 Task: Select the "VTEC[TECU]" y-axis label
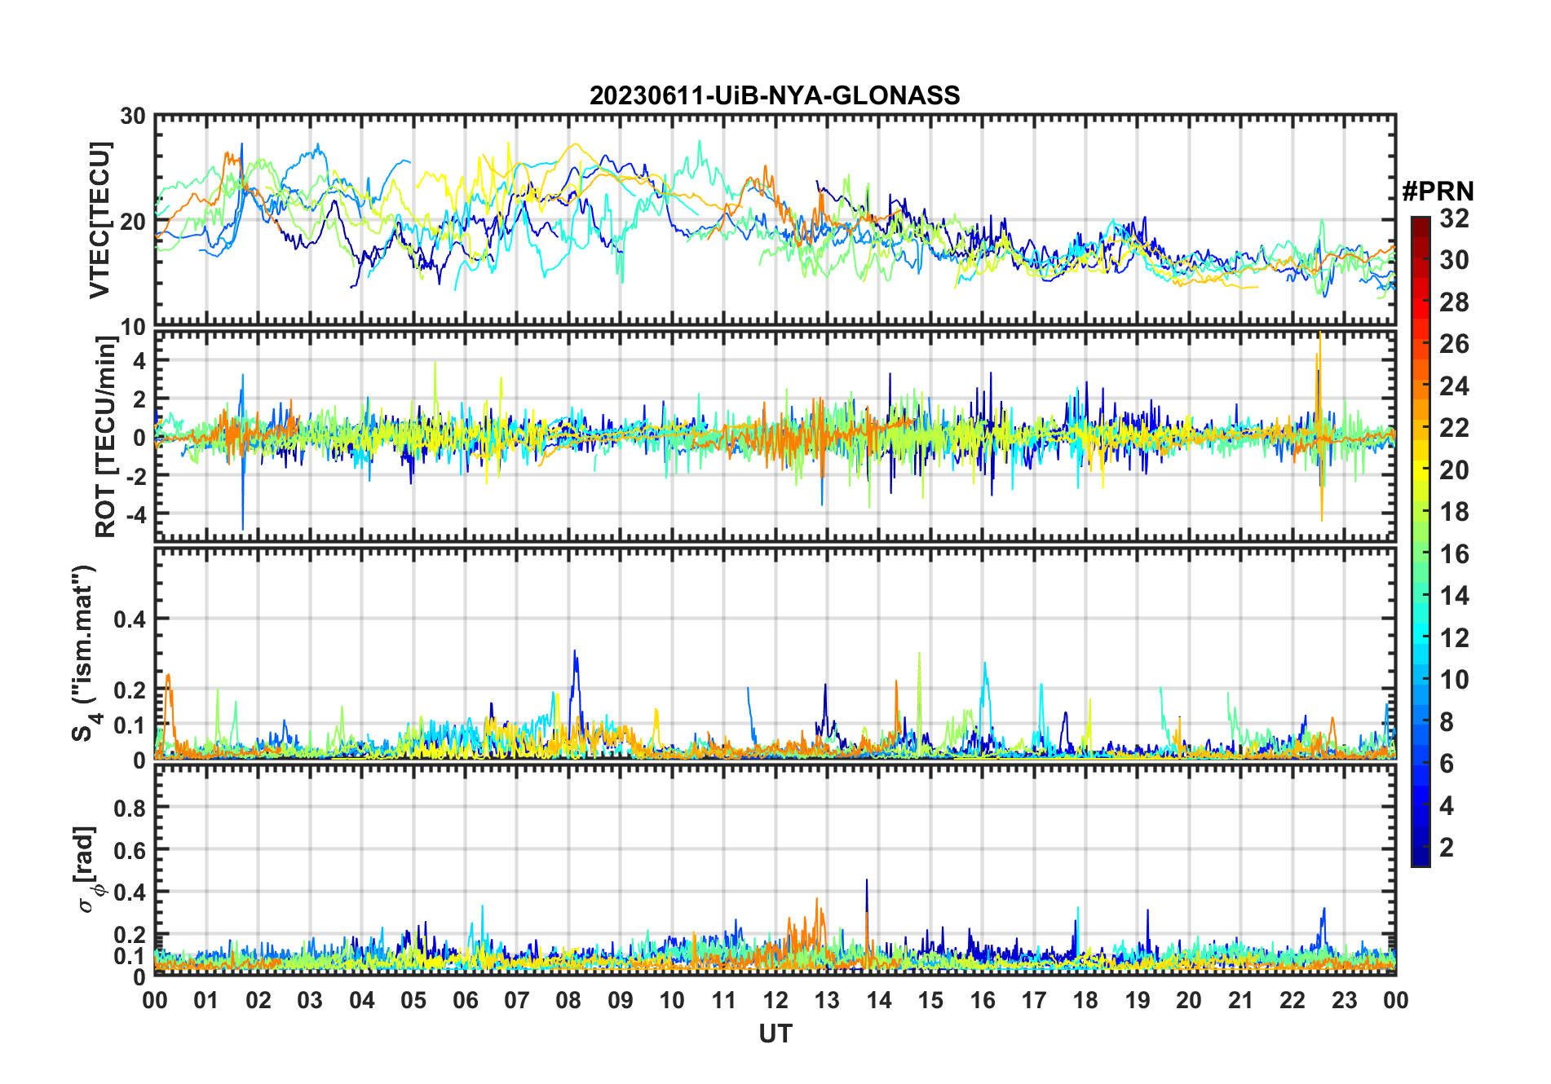[x=99, y=220]
